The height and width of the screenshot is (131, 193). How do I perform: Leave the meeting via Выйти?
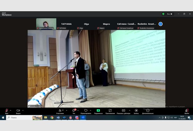pos(187,111)
